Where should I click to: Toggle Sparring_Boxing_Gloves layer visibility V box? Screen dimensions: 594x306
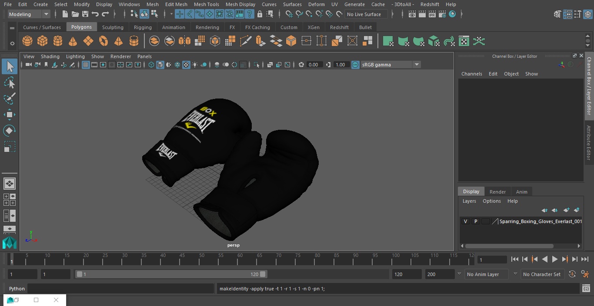click(465, 221)
